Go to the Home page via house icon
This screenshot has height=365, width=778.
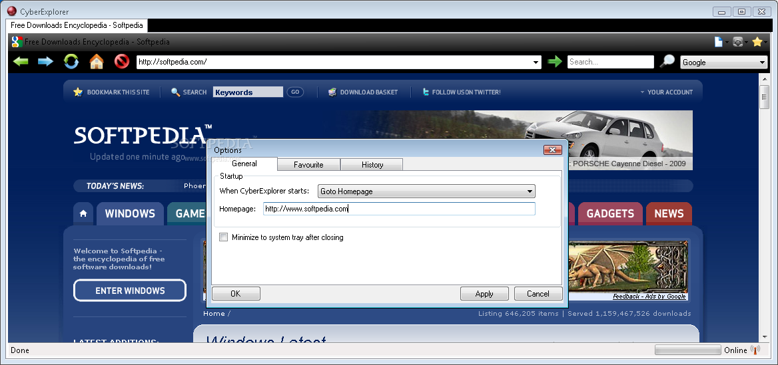click(x=97, y=61)
